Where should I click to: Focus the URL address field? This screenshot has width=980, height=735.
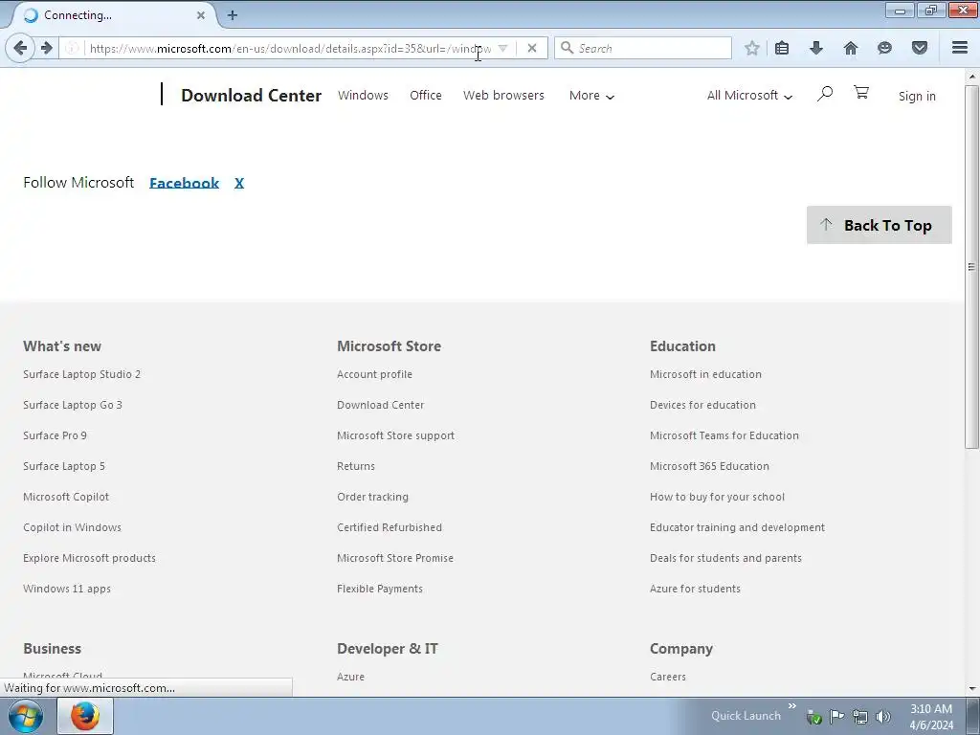point(289,48)
